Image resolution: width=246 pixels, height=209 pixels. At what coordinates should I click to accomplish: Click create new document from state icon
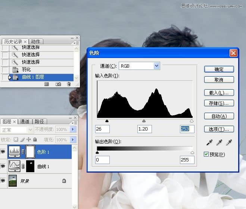(x=47, y=84)
